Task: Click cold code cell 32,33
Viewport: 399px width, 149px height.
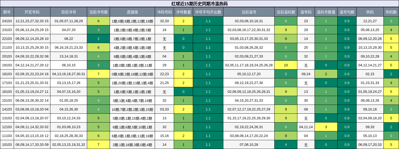Action: (164, 21)
